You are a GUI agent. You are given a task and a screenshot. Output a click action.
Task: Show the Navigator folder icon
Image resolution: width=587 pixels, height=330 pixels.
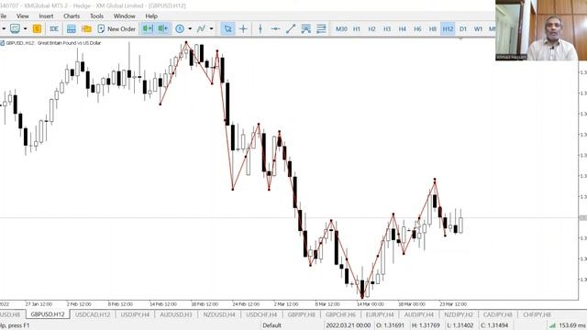(x=86, y=28)
